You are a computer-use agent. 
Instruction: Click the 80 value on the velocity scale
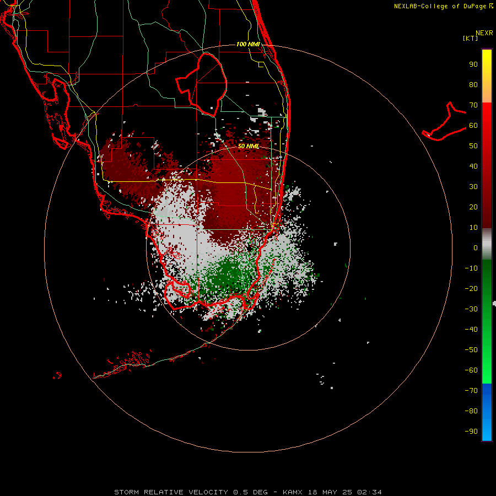pyautogui.click(x=473, y=85)
